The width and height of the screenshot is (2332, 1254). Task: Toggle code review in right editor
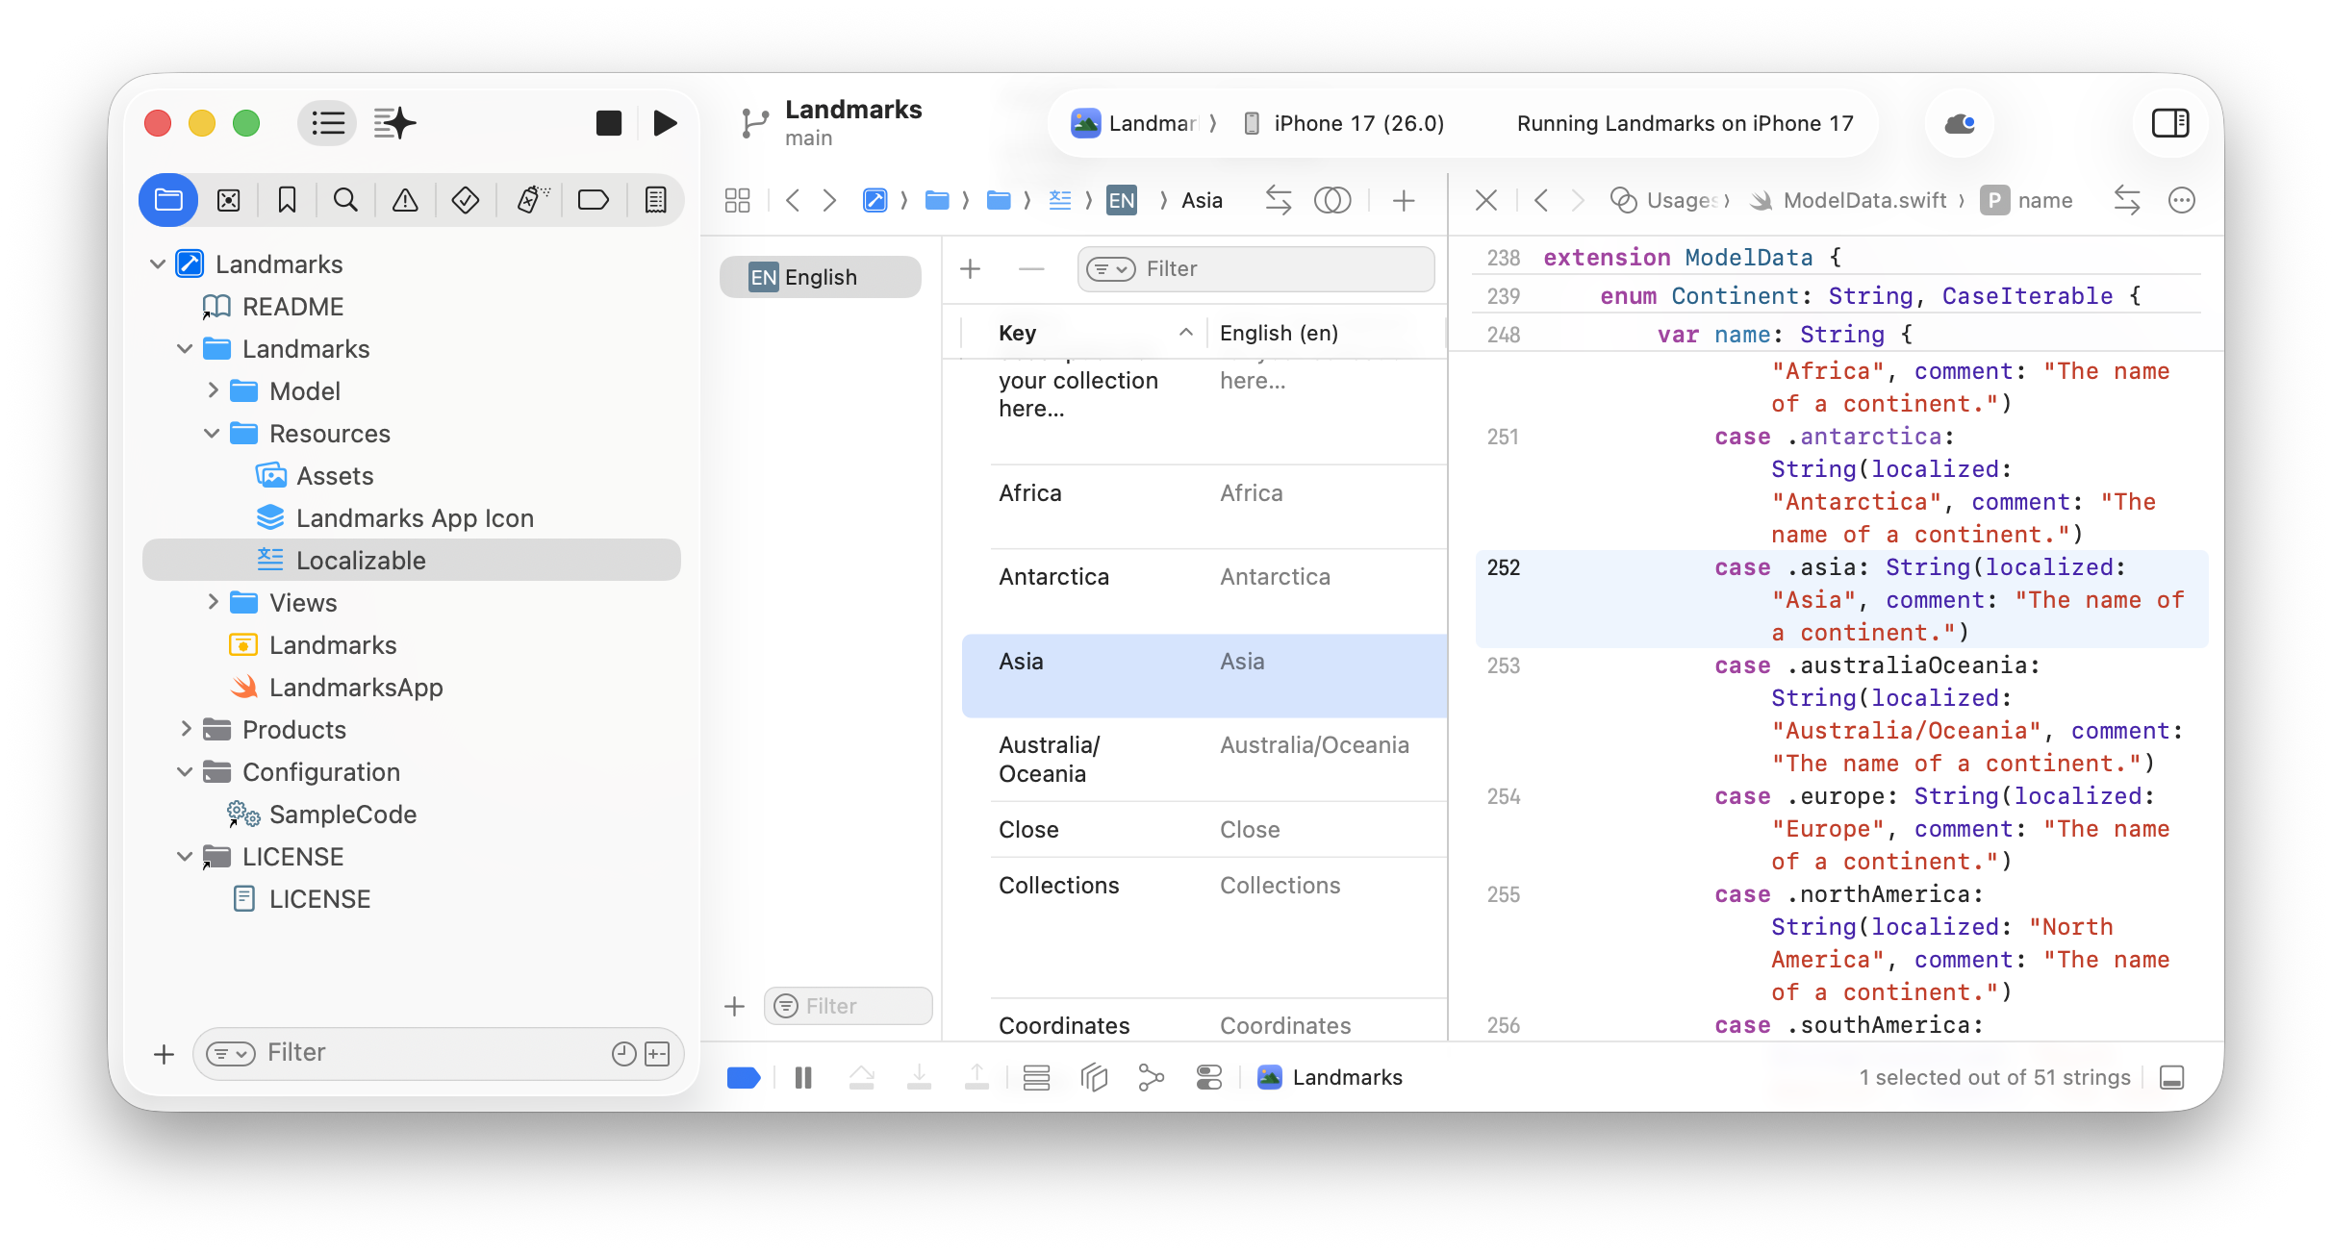[2127, 200]
